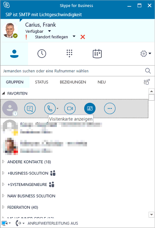Open call options arrow beside phone icon
155x228 pixels.
coord(58,109)
